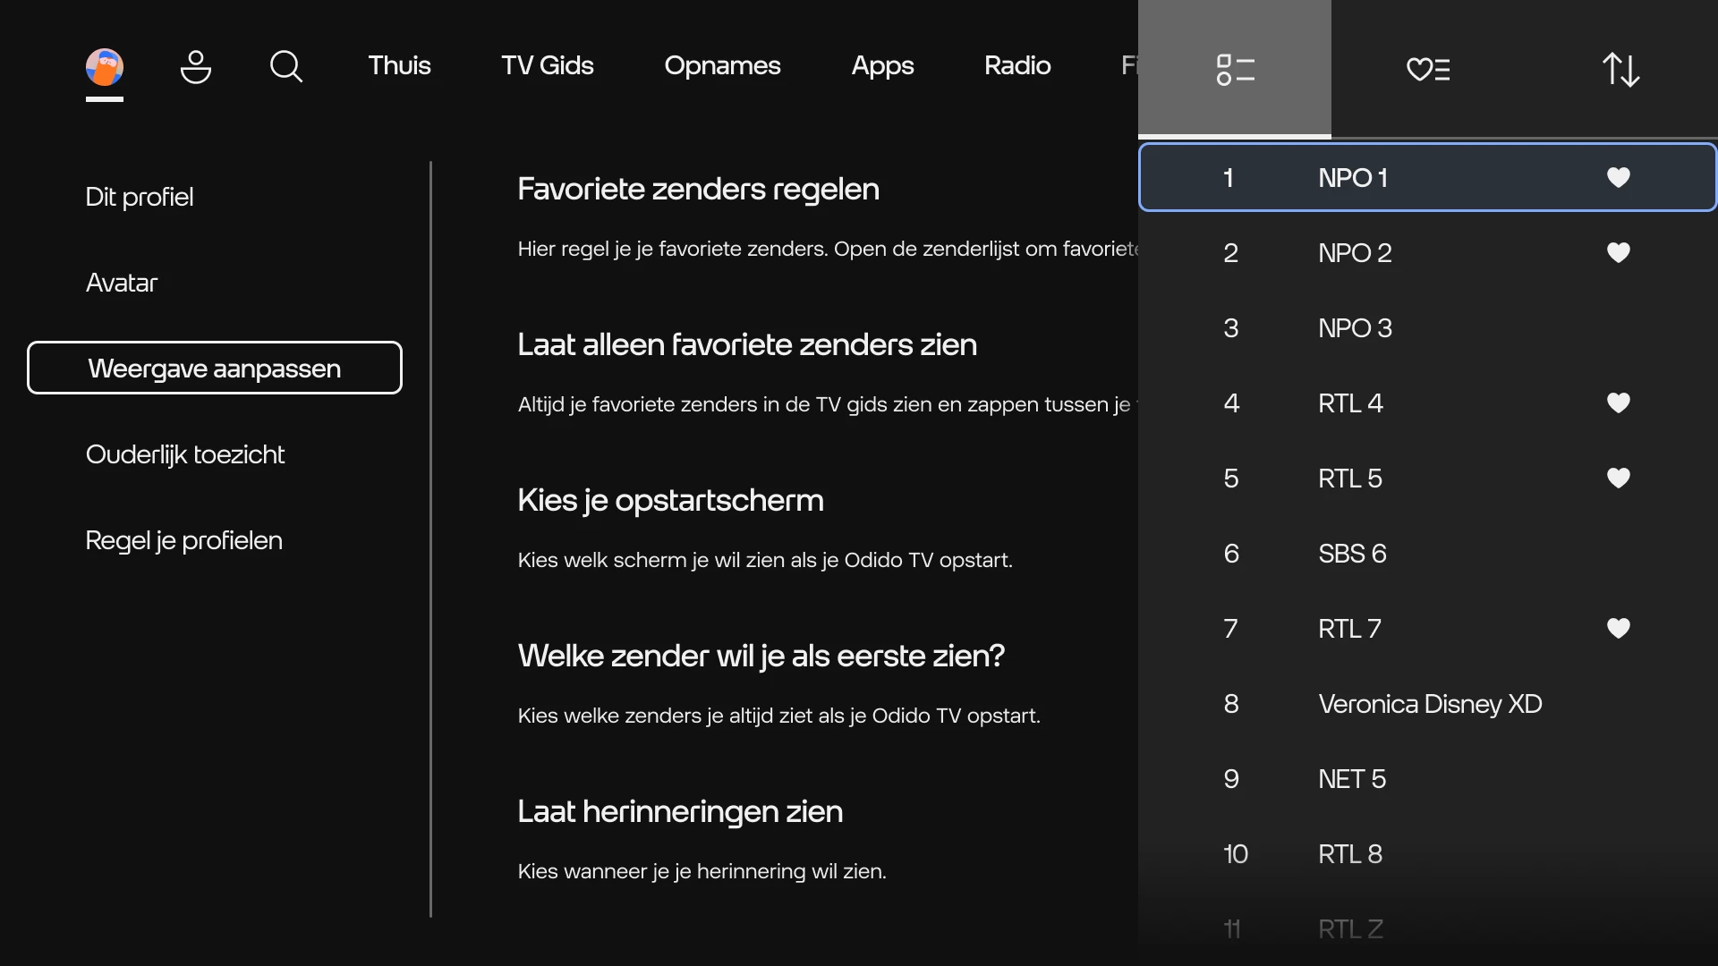
Task: Switch to the favorites list heart tab
Action: point(1428,69)
